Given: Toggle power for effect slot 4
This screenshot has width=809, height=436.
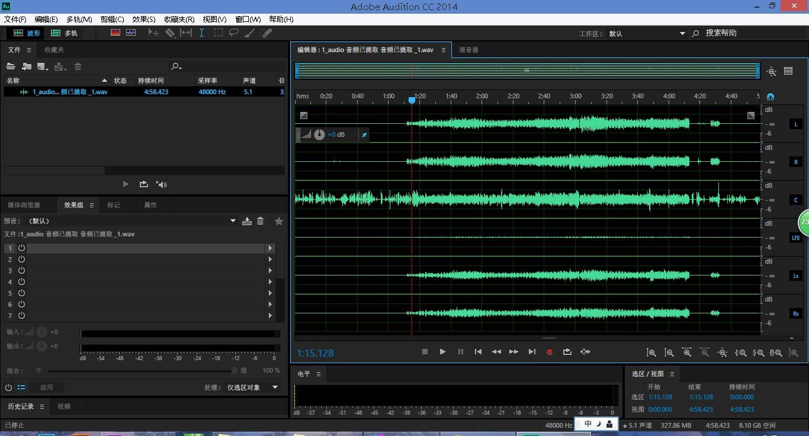Looking at the screenshot, I should 21,282.
